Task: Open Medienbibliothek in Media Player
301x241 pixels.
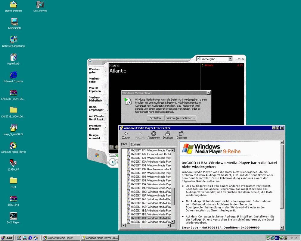Action: tap(95, 99)
